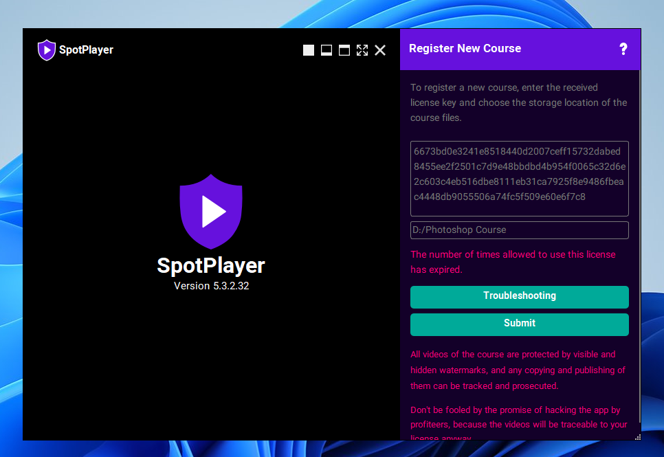664x457 pixels.
Task: Click the large center play shield logo
Action: pyautogui.click(x=211, y=212)
